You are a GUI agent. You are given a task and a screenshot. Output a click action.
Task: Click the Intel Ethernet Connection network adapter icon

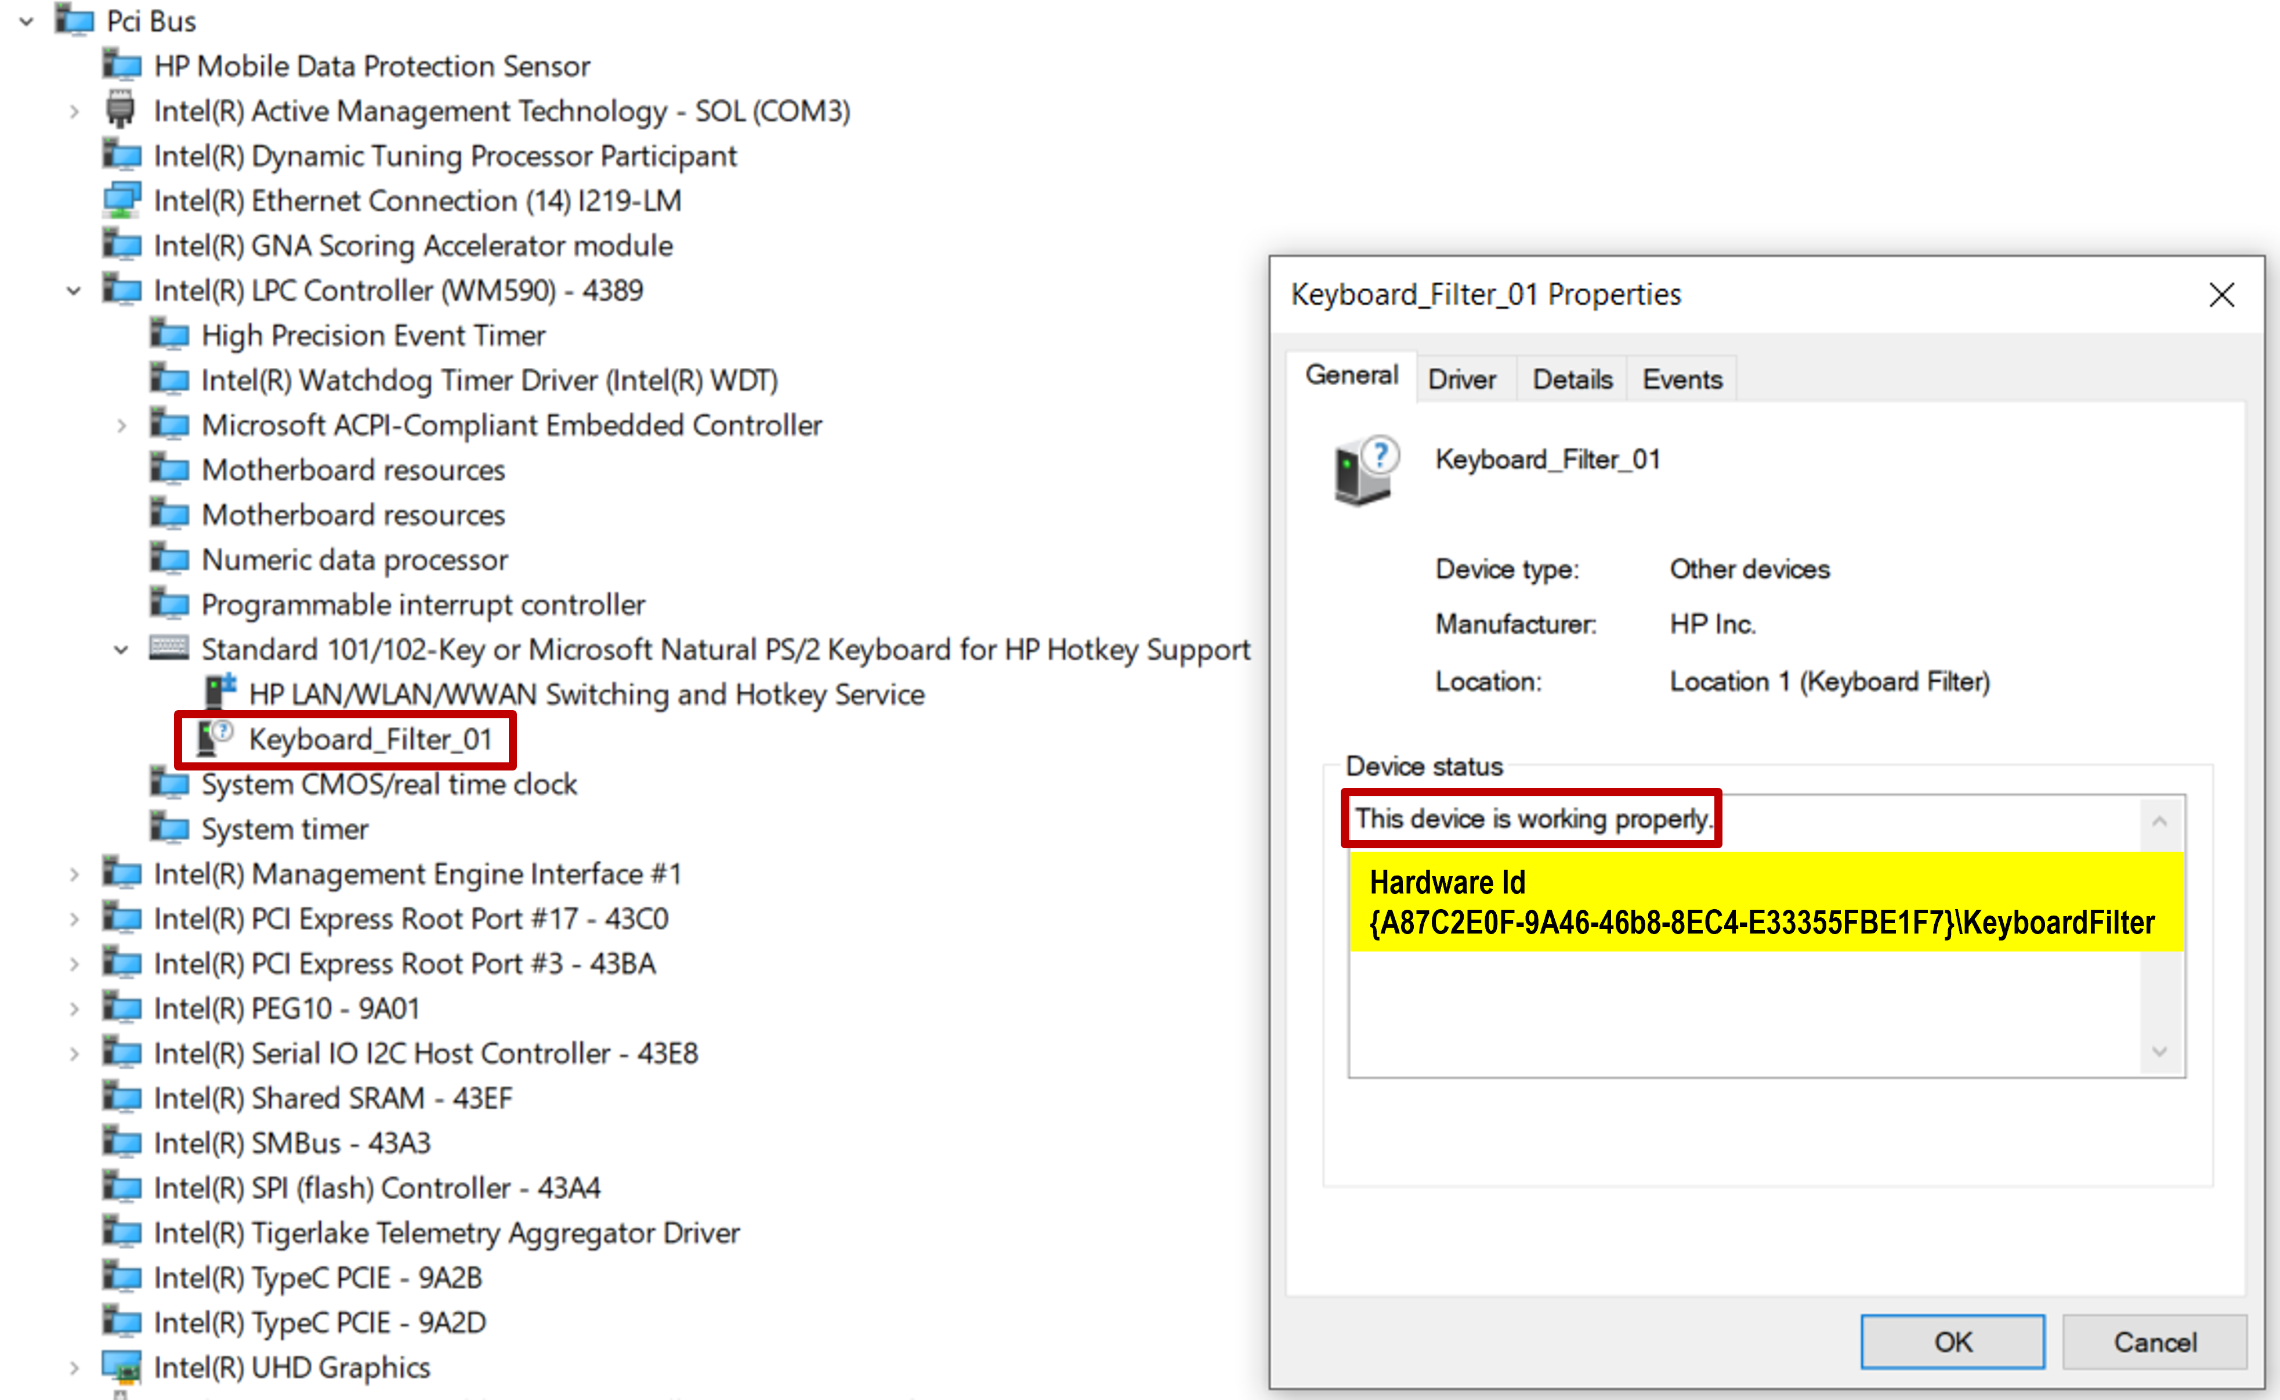[x=121, y=200]
